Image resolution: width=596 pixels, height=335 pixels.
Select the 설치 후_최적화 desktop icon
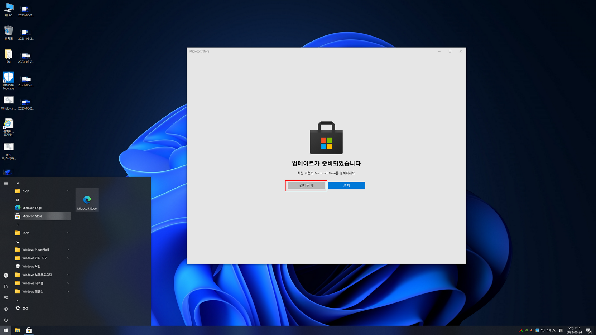point(9,151)
